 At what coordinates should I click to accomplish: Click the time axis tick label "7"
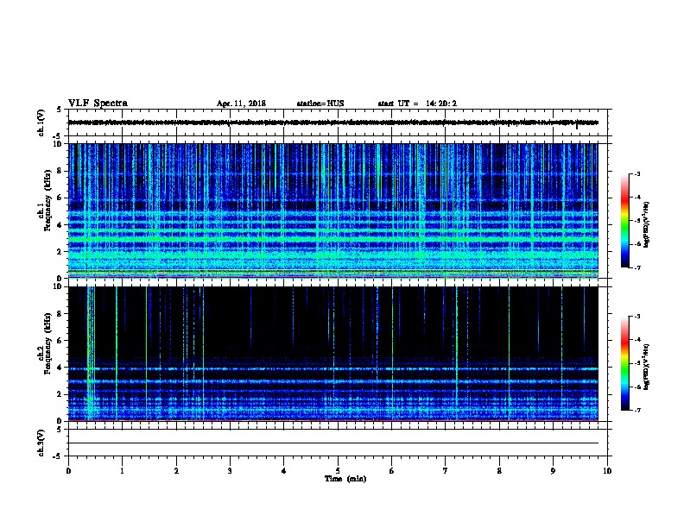tap(446, 471)
